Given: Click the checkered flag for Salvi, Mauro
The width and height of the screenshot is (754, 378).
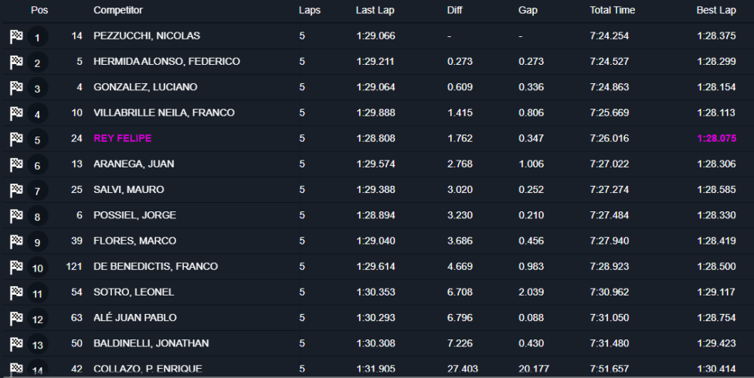Looking at the screenshot, I should [x=15, y=190].
